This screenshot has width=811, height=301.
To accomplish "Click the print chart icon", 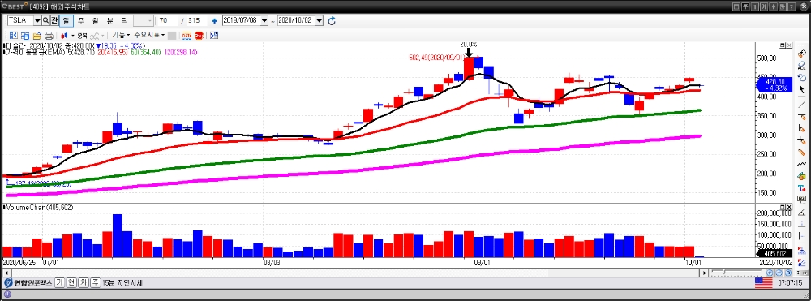I will tap(49, 36).
